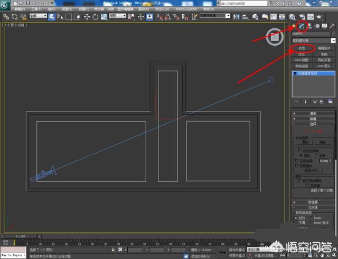The width and height of the screenshot is (338, 259).
Task: Click the Select and Link chain icon
Action: [x=6, y=16]
